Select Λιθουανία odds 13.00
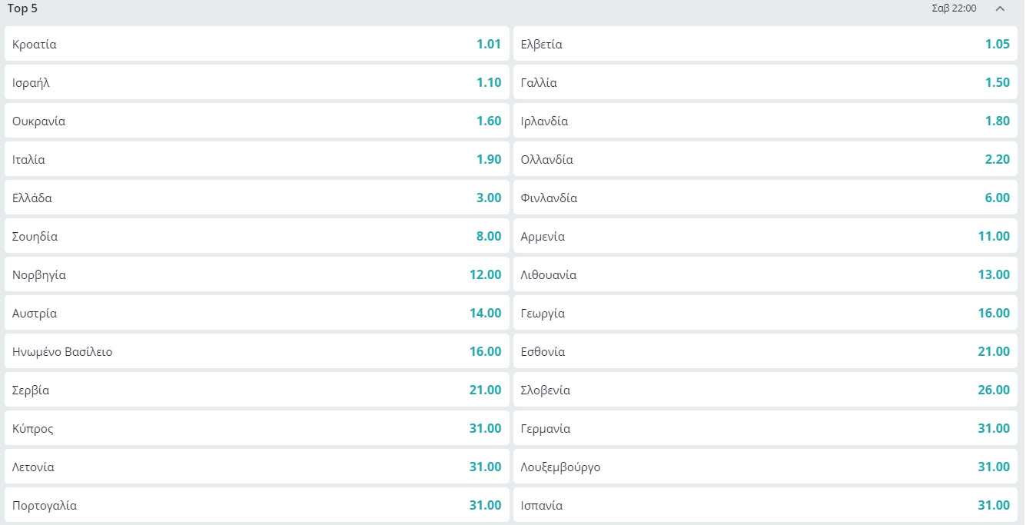 (765, 274)
